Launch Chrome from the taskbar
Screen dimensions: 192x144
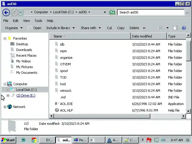point(34,140)
